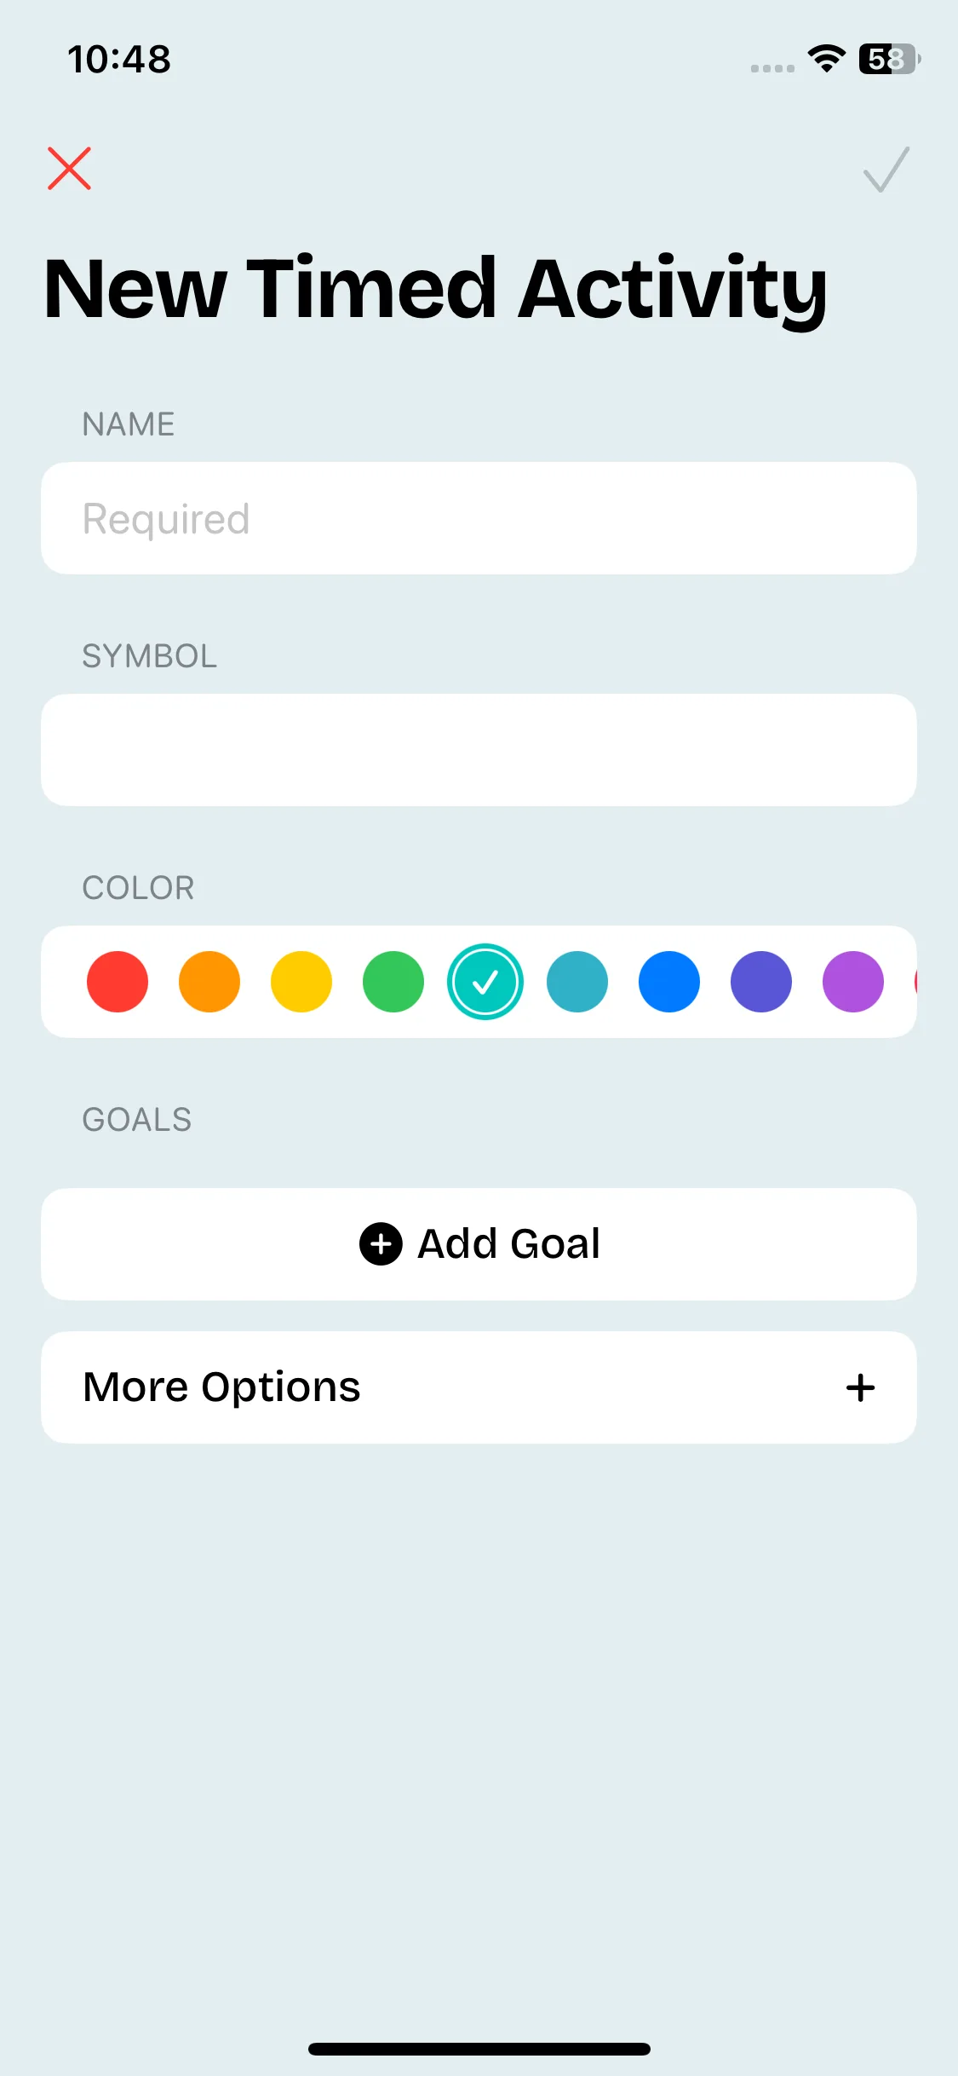This screenshot has height=2076, width=958.
Task: Open the Symbol picker field
Action: [479, 750]
